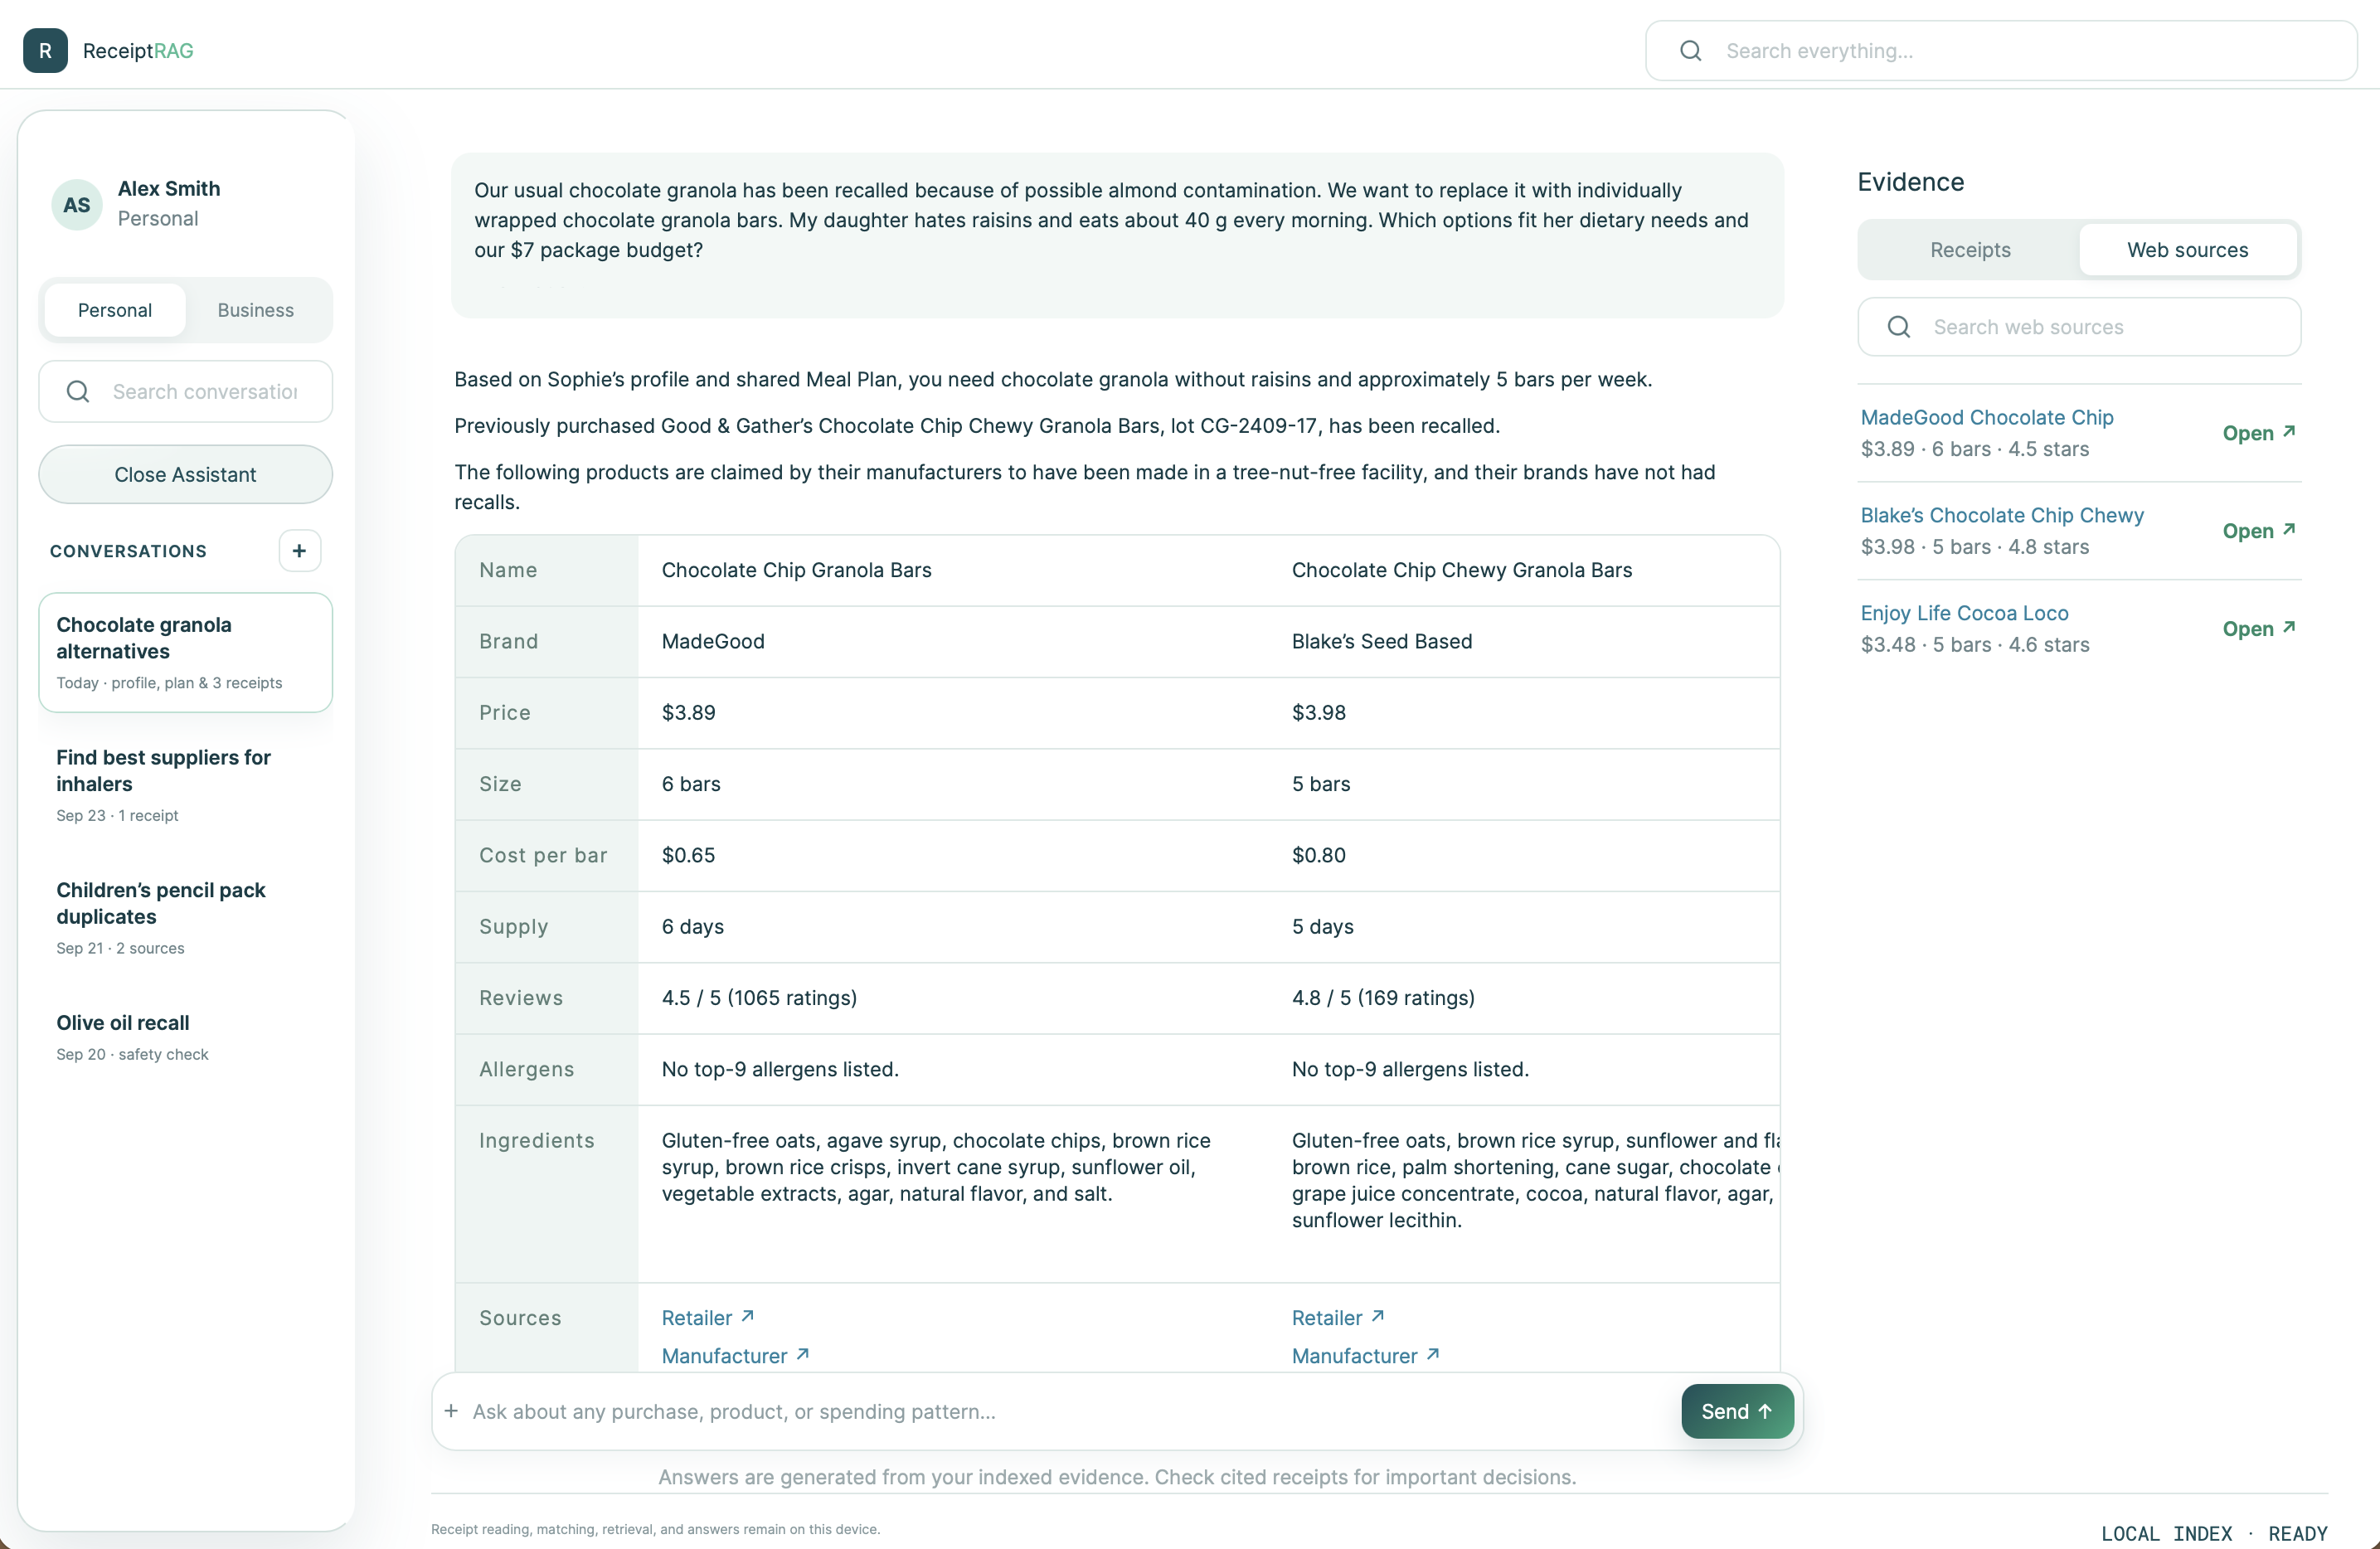Start a new conversation with plus icon
This screenshot has width=2380, height=1549.
299,551
